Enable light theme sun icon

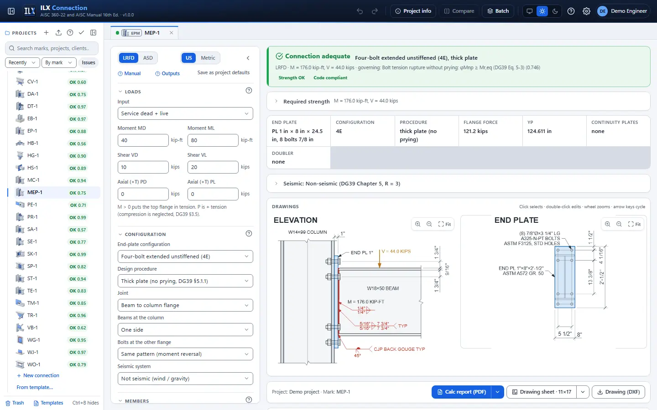click(542, 11)
